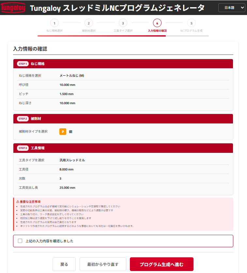
Task: Click step 3 circle 工具タイプ選択
Action: pyautogui.click(x=123, y=23)
